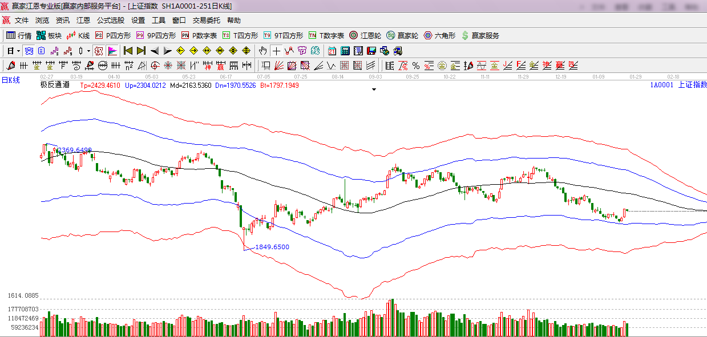Toggle the hand pan tool
707x337 pixels.
[263, 51]
